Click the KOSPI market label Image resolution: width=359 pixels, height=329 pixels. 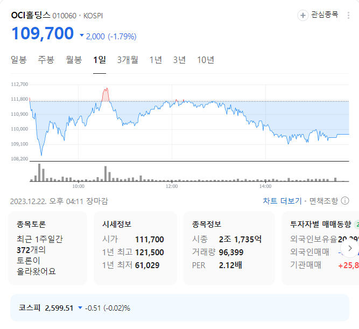(x=93, y=16)
